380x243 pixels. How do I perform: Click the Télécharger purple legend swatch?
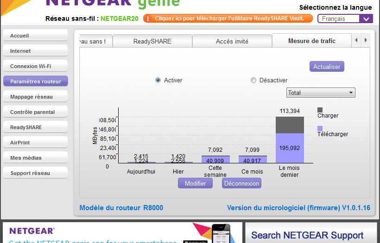coord(320,128)
